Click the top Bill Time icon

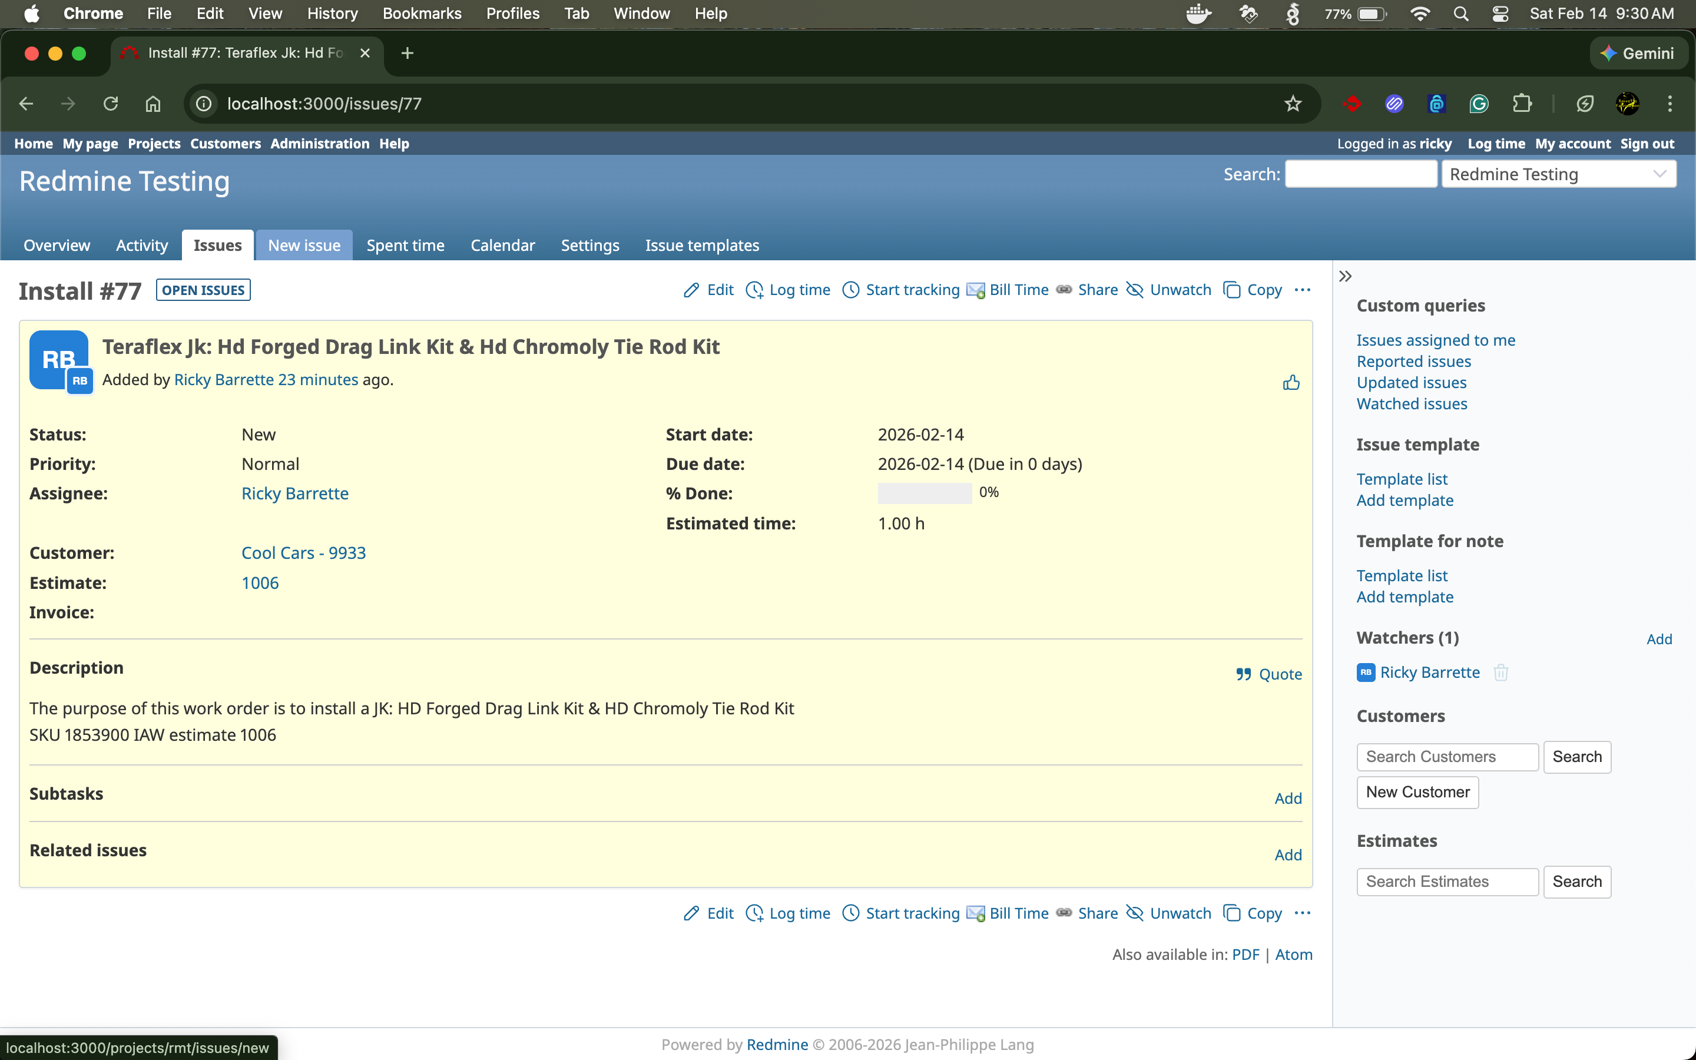tap(976, 290)
